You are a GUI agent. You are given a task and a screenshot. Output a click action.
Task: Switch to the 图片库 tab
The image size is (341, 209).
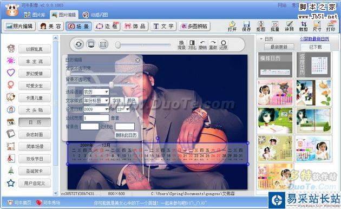[35, 15]
